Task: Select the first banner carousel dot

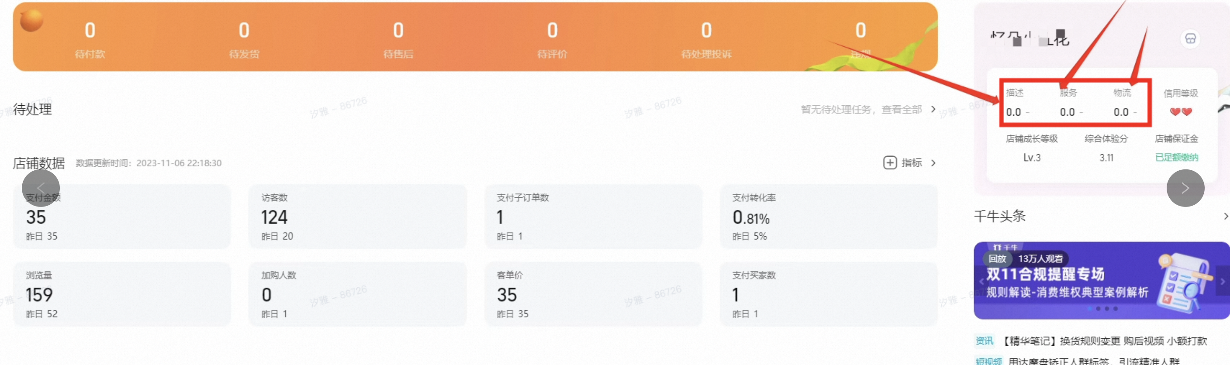Action: coord(1089,309)
